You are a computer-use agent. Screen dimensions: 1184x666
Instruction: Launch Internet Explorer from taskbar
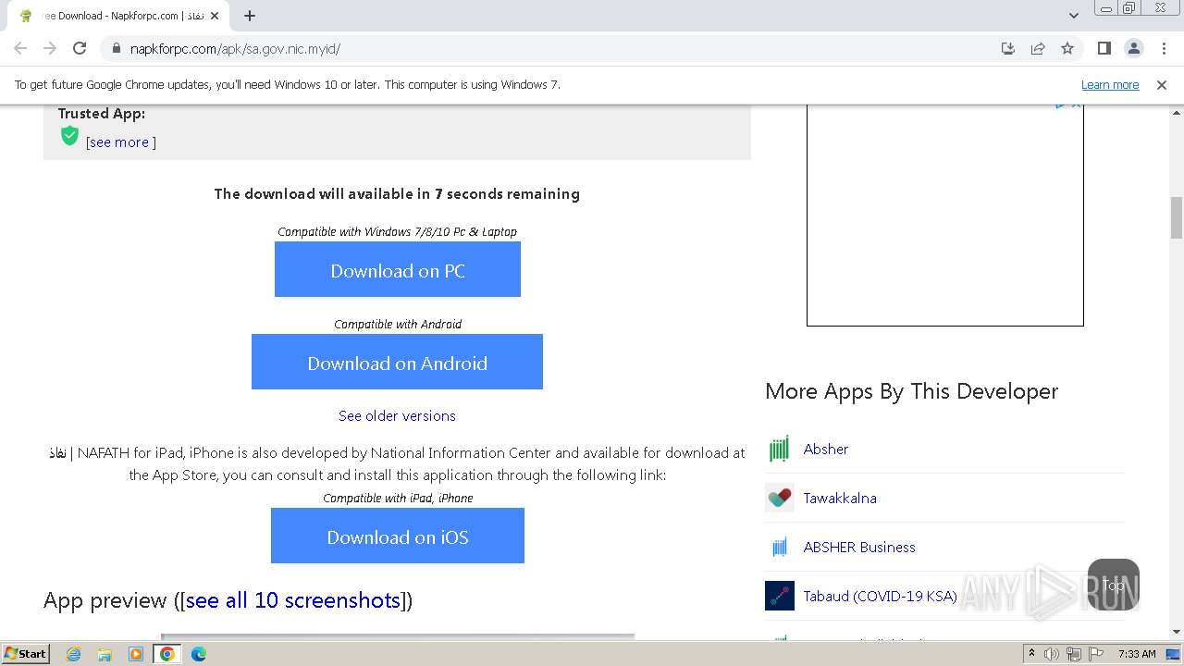(x=74, y=654)
